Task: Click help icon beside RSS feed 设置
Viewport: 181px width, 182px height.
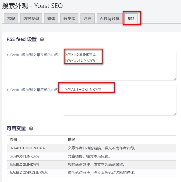Action: [42, 39]
